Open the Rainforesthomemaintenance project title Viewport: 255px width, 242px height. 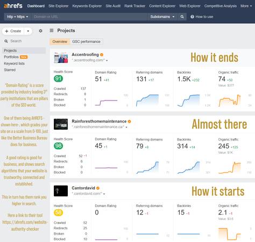click(x=99, y=122)
